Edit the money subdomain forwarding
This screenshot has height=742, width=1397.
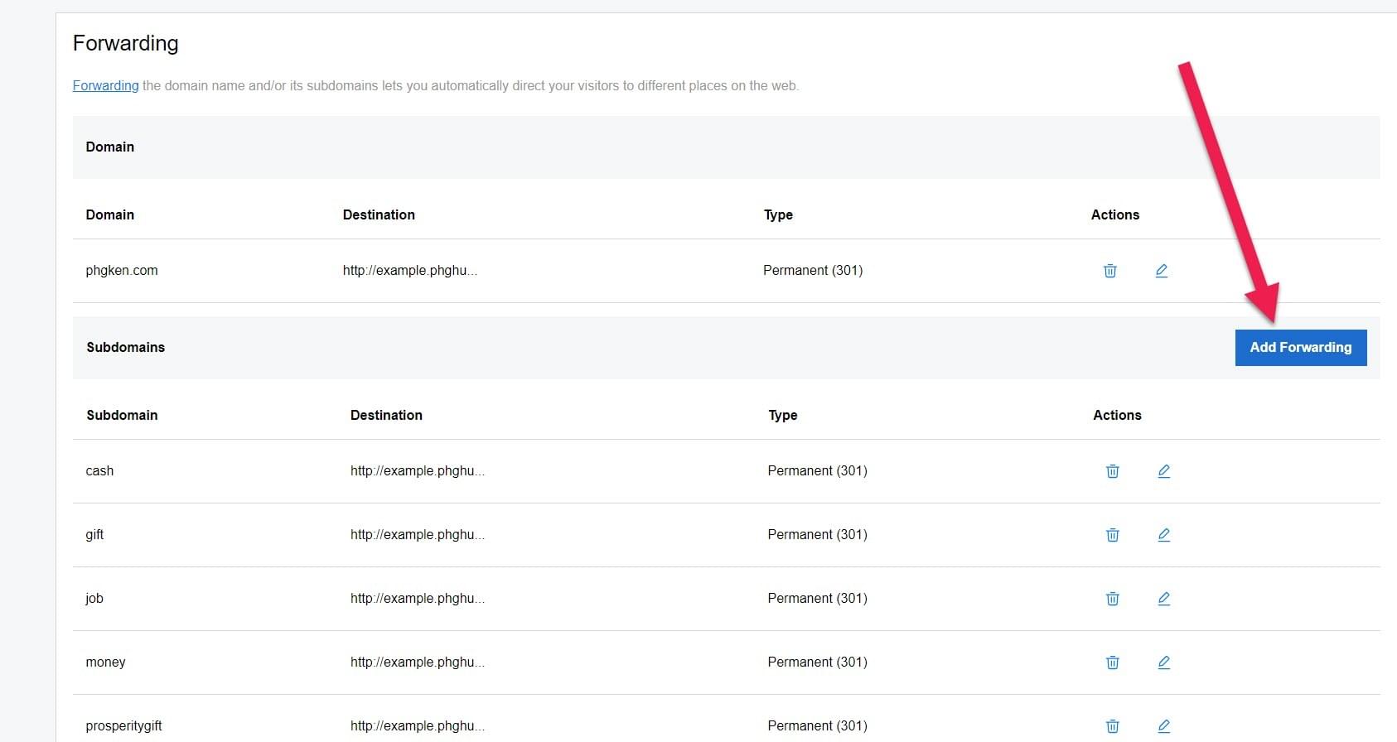1164,662
